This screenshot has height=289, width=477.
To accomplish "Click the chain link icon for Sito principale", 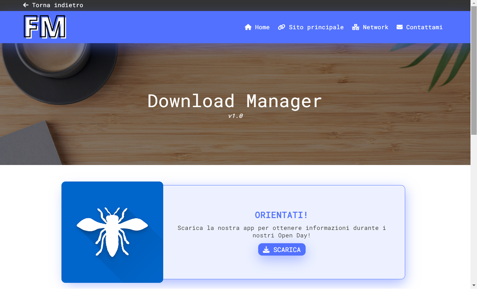I will click(282, 27).
